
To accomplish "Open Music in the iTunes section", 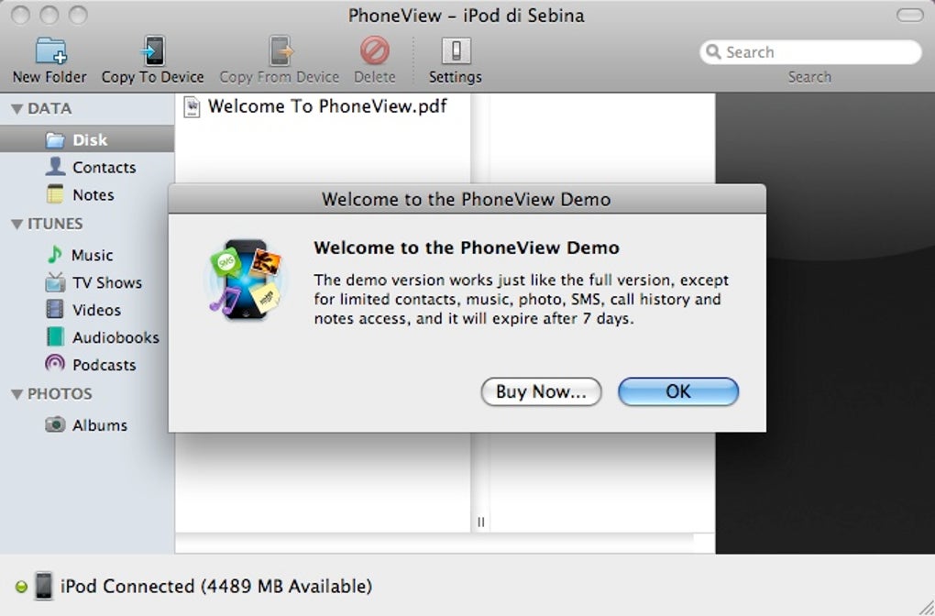I will [x=87, y=255].
